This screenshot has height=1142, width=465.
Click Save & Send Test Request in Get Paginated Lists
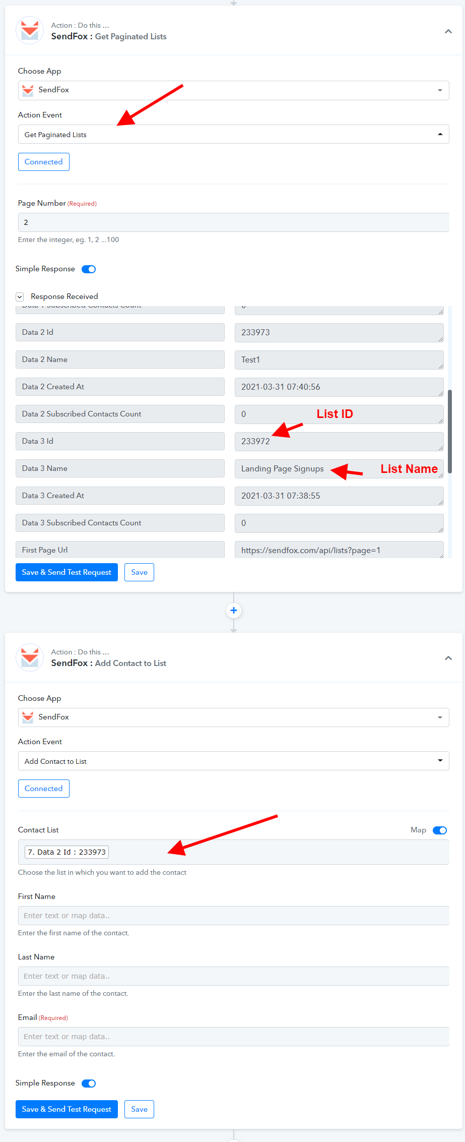(x=67, y=572)
